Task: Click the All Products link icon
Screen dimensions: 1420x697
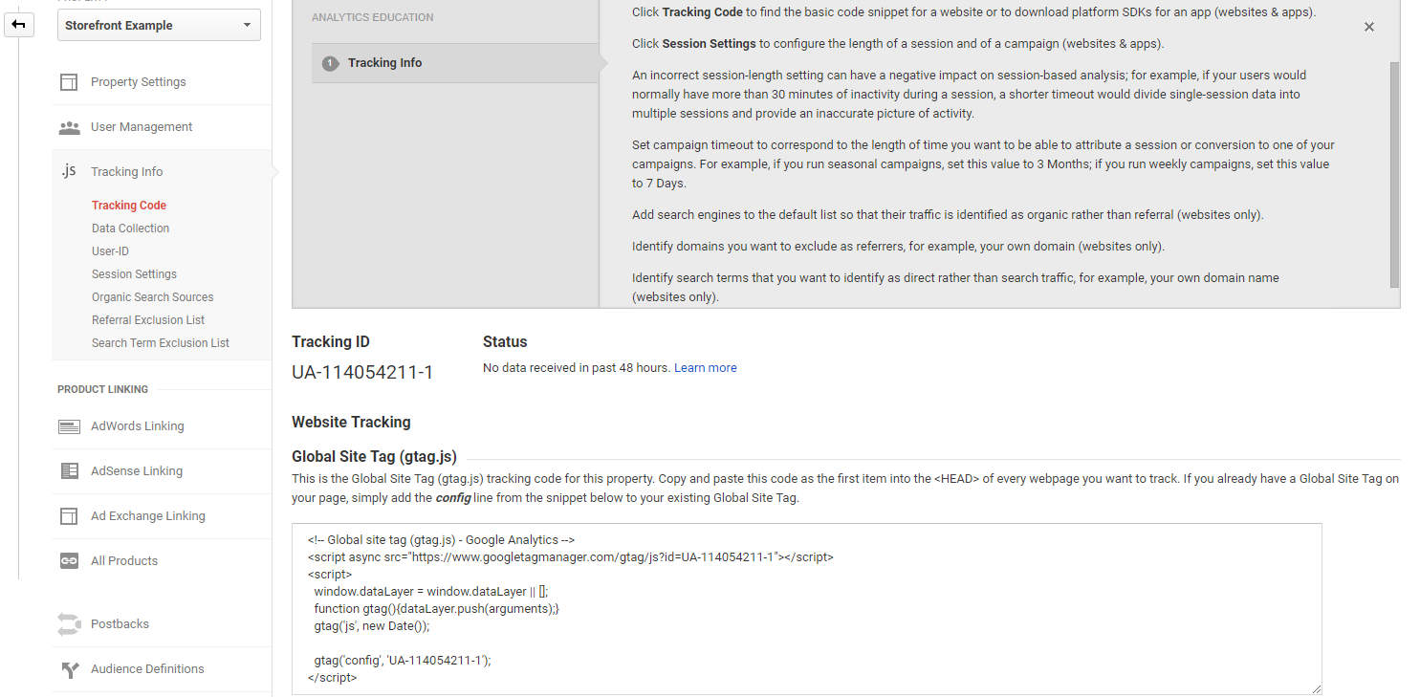Action: click(69, 561)
